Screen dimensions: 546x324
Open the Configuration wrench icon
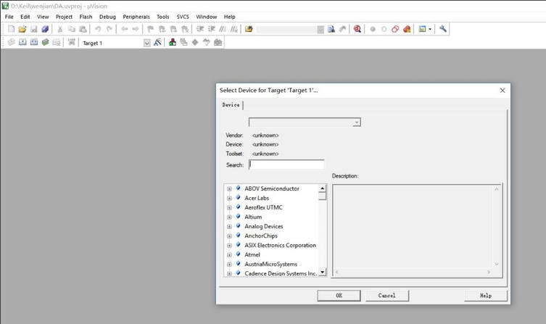pyautogui.click(x=442, y=29)
